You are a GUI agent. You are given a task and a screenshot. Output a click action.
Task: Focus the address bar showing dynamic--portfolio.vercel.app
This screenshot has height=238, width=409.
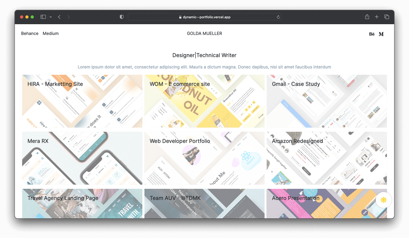click(x=204, y=17)
